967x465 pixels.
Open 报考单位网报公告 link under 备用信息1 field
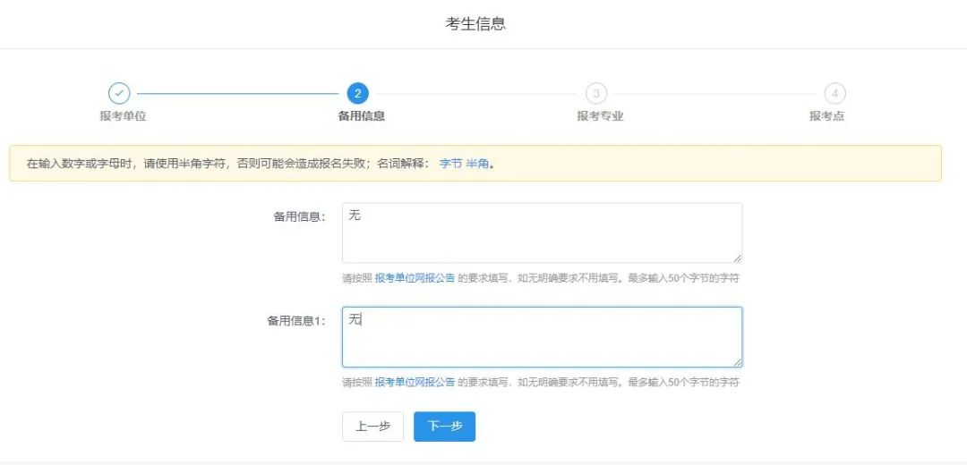pos(415,382)
